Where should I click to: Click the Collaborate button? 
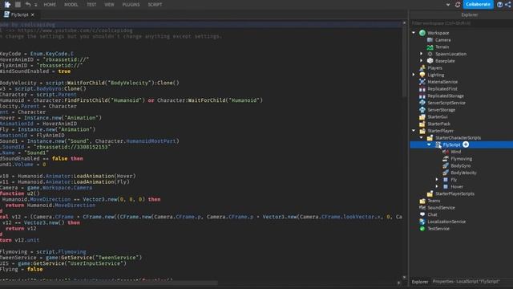coord(478,4)
